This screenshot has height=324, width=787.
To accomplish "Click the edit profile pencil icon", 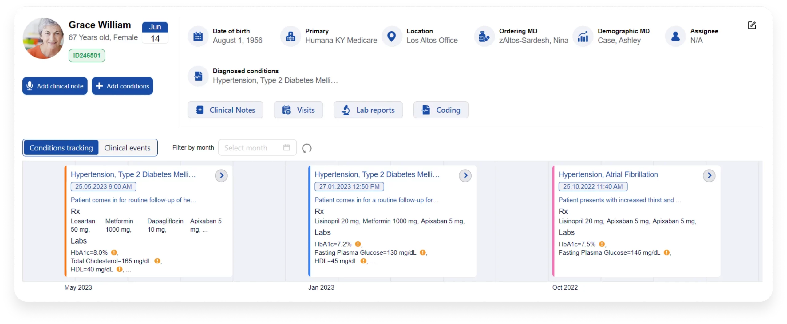I will click(x=752, y=25).
